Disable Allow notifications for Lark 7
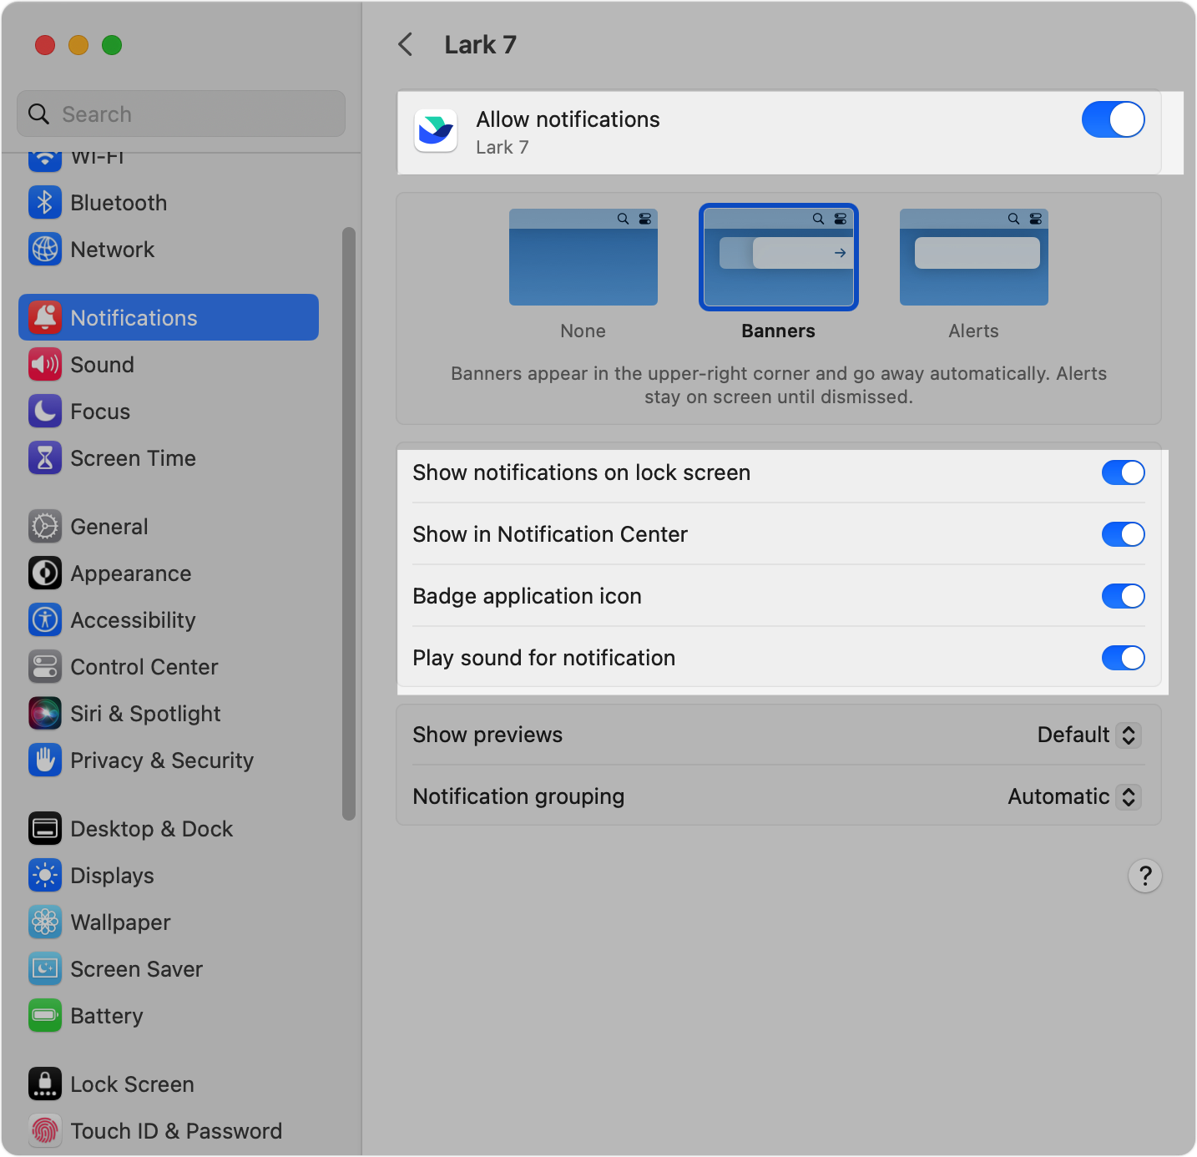This screenshot has height=1157, width=1197. point(1113,119)
